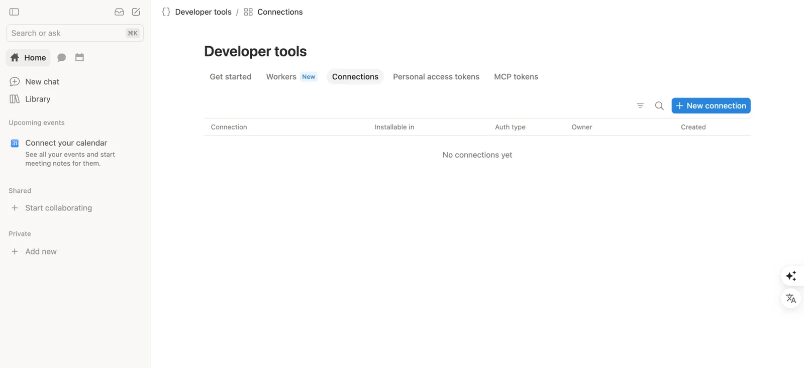Click Connect your calendar
This screenshot has width=804, height=368.
tap(66, 143)
